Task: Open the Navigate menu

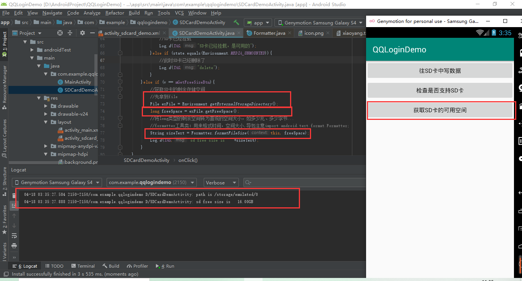Action: [x=52, y=13]
